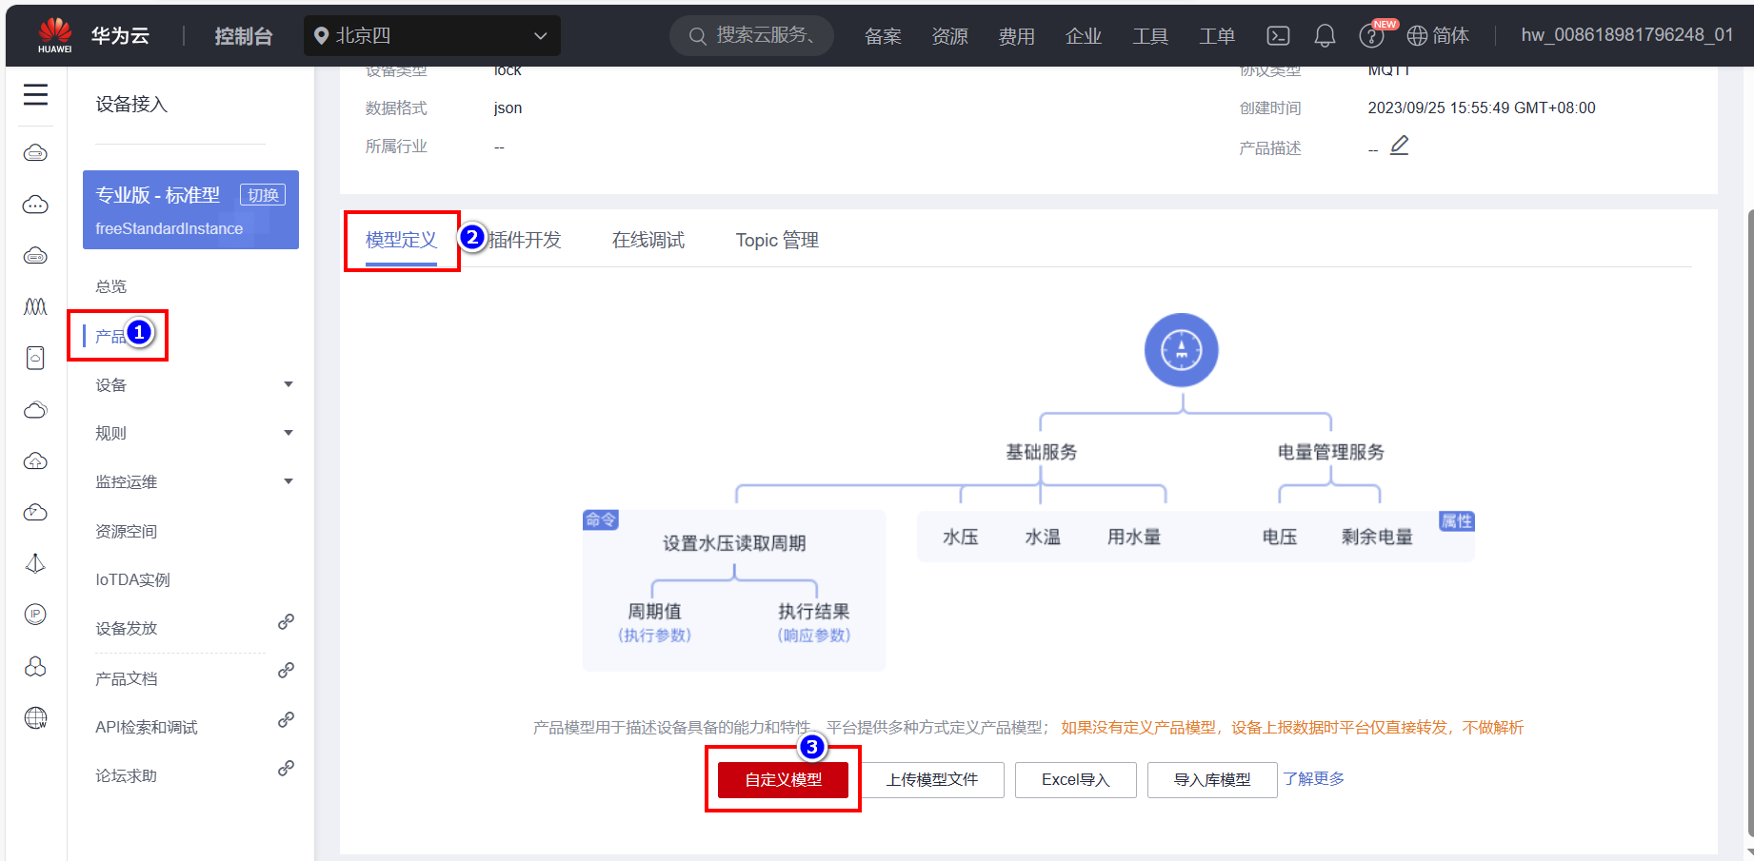Open the 费用 top menu
This screenshot has width=1754, height=861.
(x=1016, y=36)
